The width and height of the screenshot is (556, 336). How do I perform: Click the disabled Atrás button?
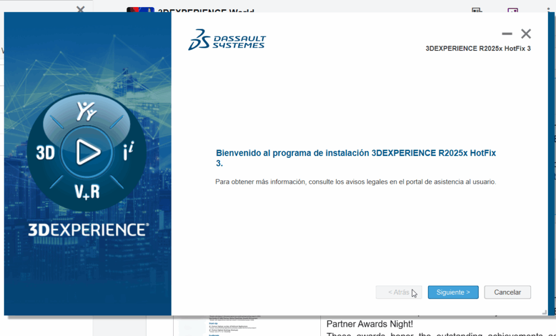pyautogui.click(x=399, y=292)
